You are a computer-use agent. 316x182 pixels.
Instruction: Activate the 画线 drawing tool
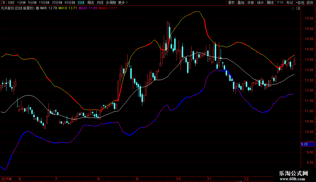270,3
